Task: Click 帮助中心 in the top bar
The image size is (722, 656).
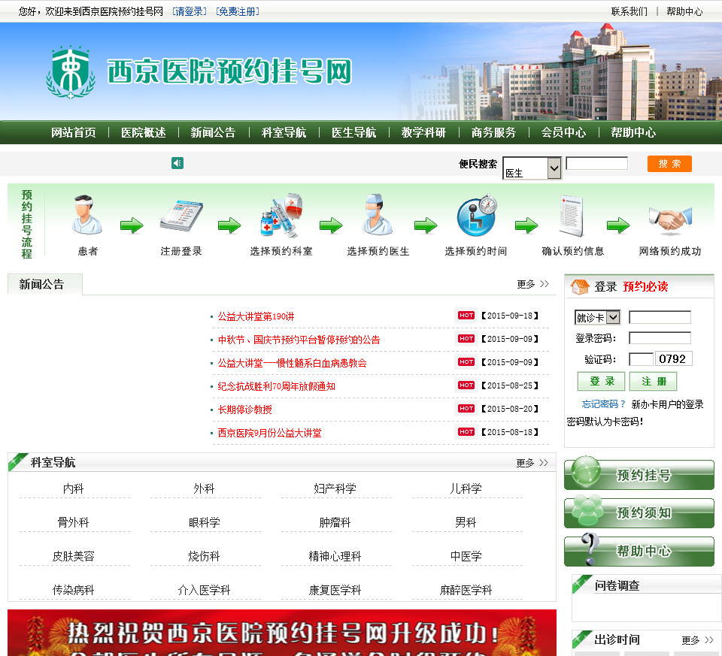Action: pos(684,11)
